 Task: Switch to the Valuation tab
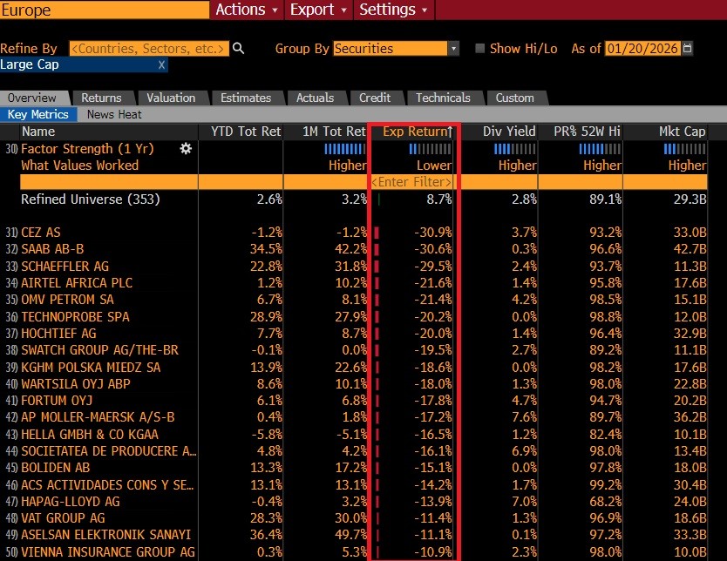pos(171,98)
